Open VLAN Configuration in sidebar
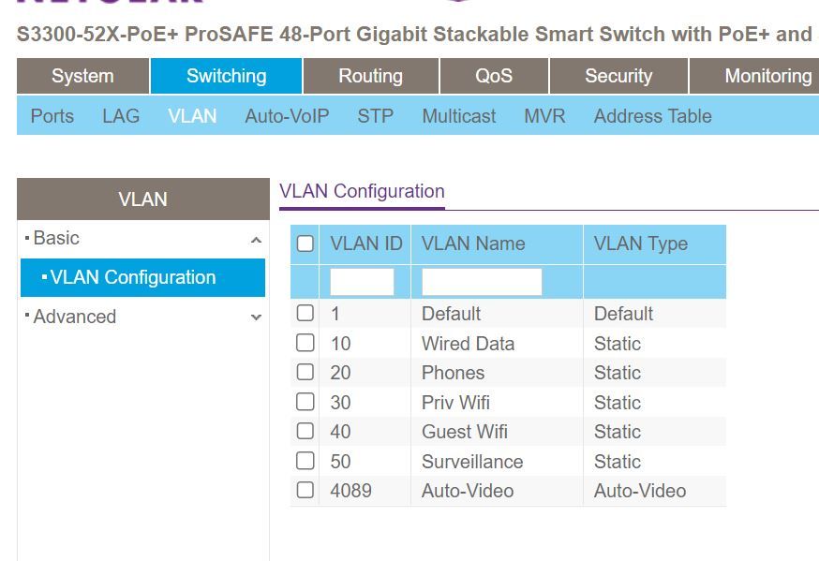This screenshot has height=561, width=819. 133,277
